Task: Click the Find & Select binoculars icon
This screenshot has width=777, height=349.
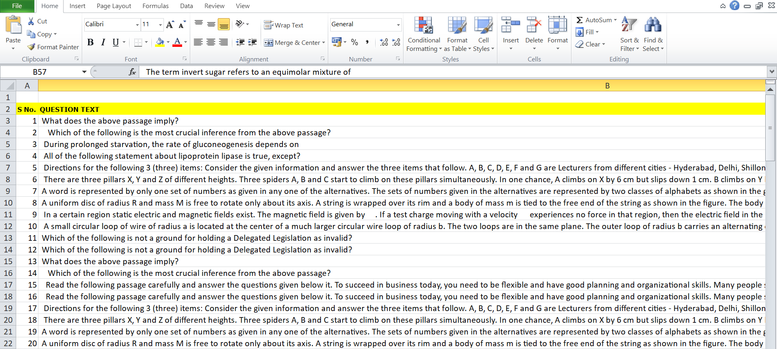Action: tap(653, 25)
